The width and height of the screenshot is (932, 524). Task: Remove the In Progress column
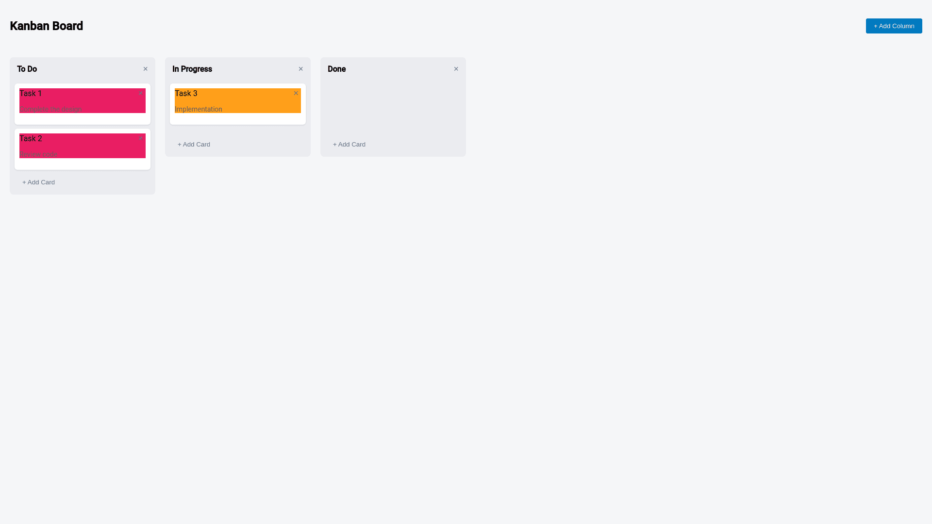click(300, 69)
